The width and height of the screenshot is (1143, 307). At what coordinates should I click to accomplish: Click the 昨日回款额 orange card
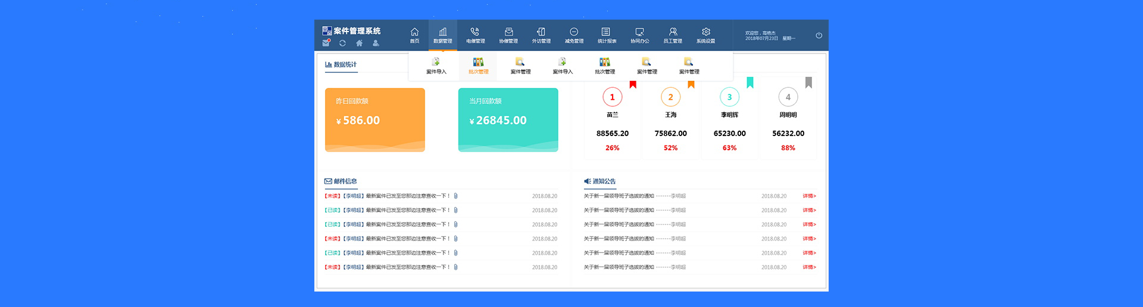[x=375, y=120]
